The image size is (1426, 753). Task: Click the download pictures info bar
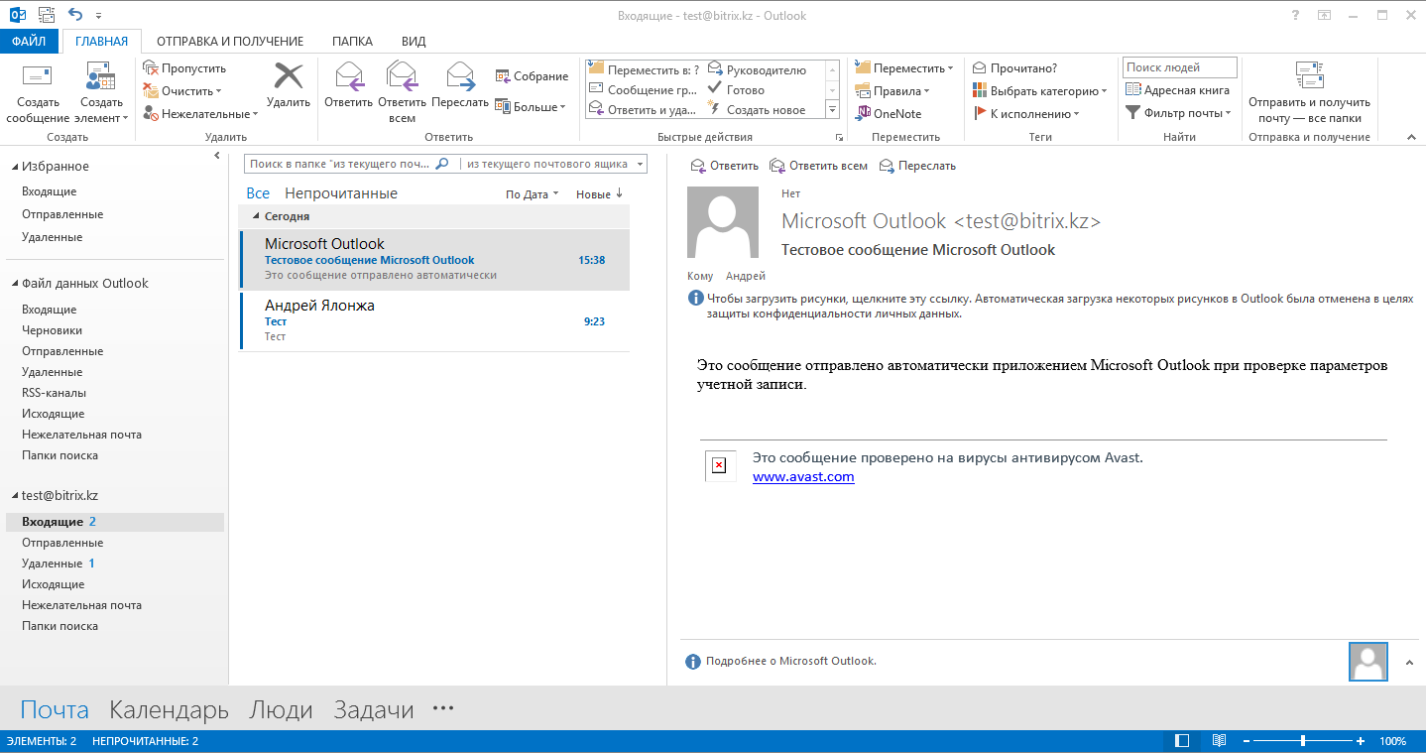point(1051,306)
